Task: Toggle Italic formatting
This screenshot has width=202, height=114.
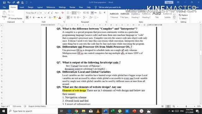Action: click(30, 17)
